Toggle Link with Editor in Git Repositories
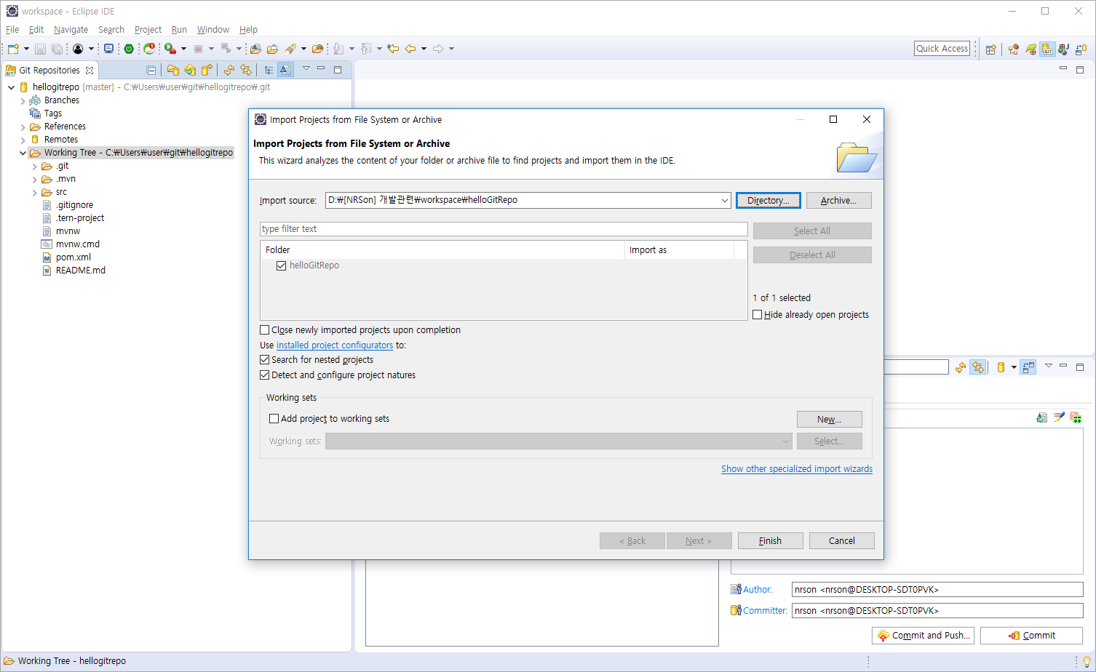 (246, 71)
